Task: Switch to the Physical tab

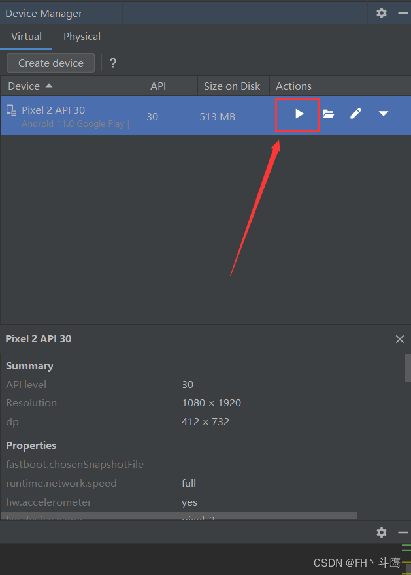Action: point(82,37)
